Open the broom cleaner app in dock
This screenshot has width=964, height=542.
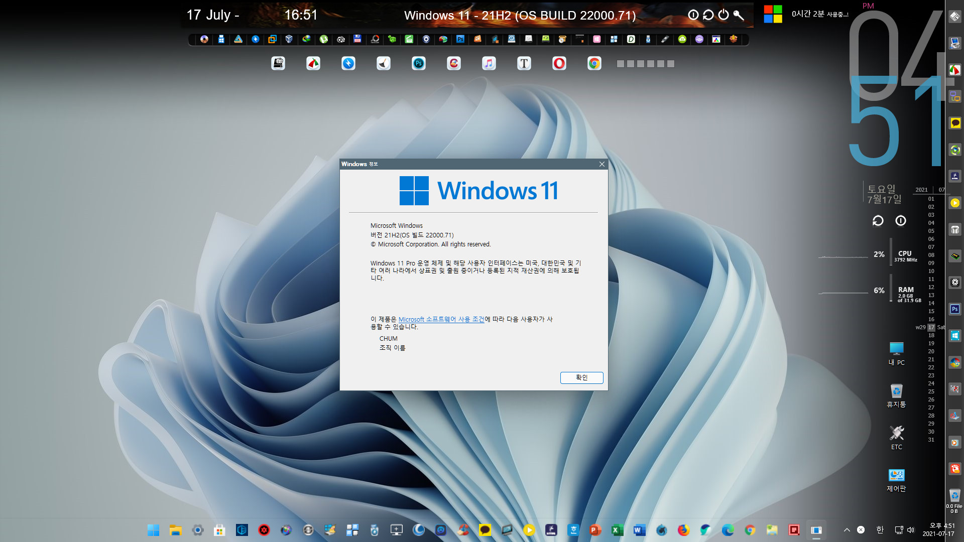(384, 63)
